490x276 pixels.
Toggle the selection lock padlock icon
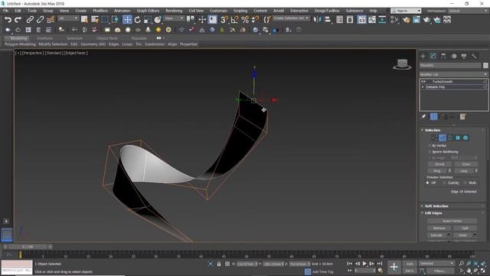pos(219,264)
